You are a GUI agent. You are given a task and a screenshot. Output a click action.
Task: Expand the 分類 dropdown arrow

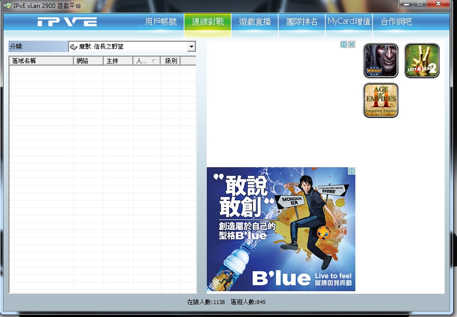click(x=191, y=46)
